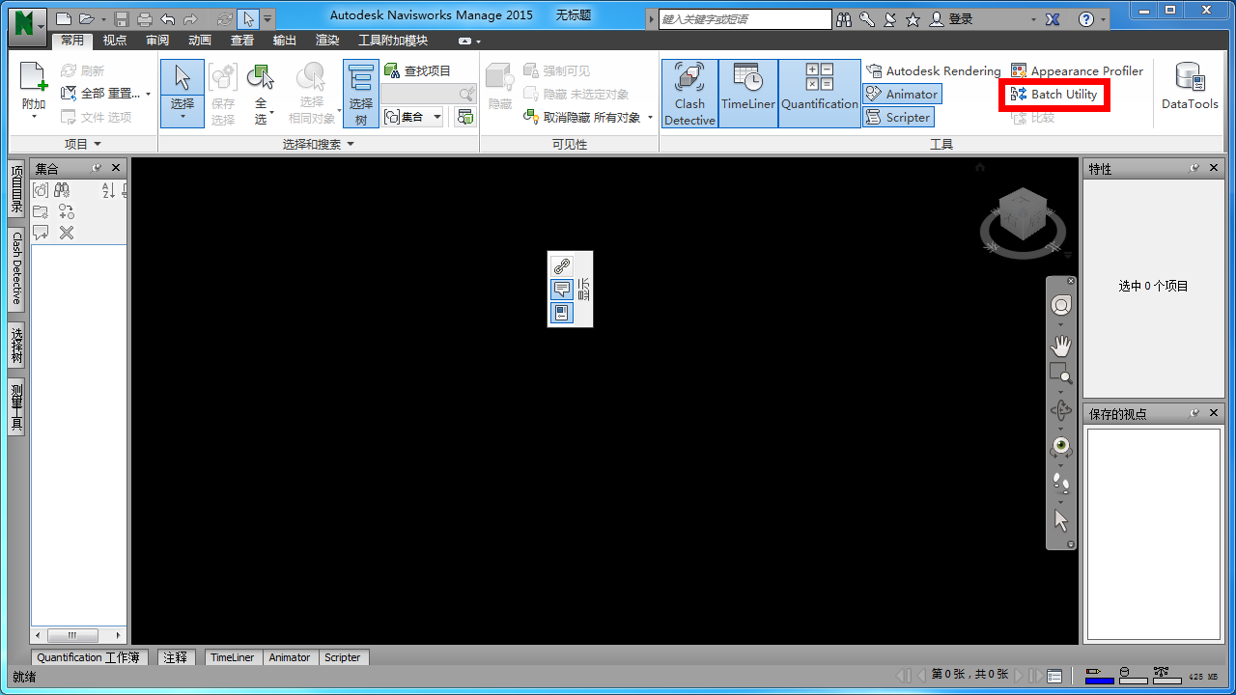Screen dimensions: 1236x695
Task: Undo the last action via the toolbar arrow
Action: (x=168, y=18)
